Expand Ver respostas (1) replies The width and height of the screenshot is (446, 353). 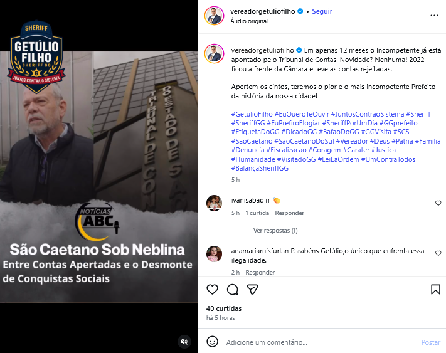click(275, 231)
